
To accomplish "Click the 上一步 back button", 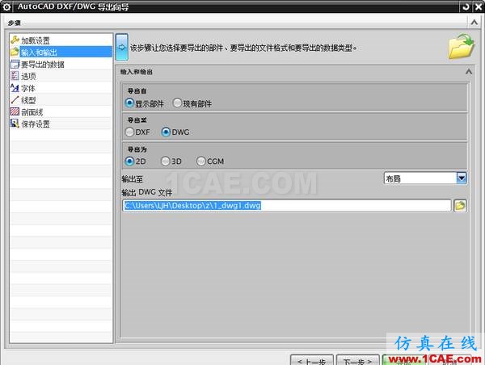I will 312,360.
